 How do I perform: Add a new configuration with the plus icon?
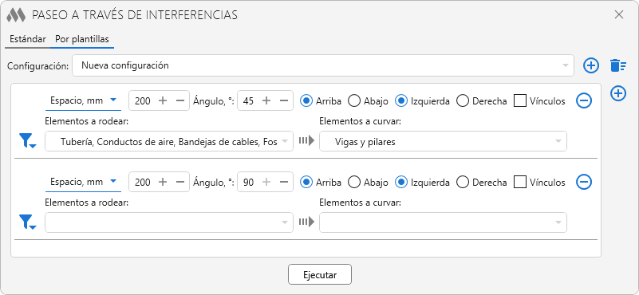point(591,65)
